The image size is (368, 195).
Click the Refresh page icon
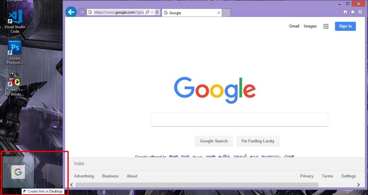coord(157,12)
